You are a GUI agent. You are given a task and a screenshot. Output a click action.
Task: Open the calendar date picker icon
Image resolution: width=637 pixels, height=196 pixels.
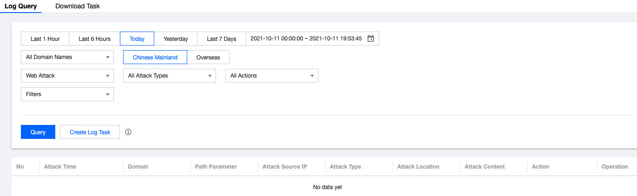coord(371,39)
